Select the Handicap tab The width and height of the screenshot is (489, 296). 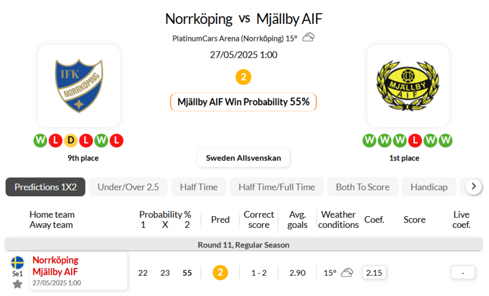pos(429,187)
